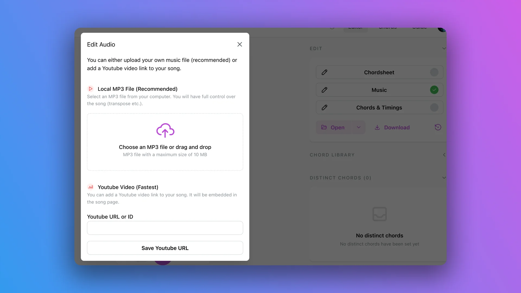The height and width of the screenshot is (293, 521).
Task: Click 'No distinct chords have been set yet'
Action: point(380,244)
